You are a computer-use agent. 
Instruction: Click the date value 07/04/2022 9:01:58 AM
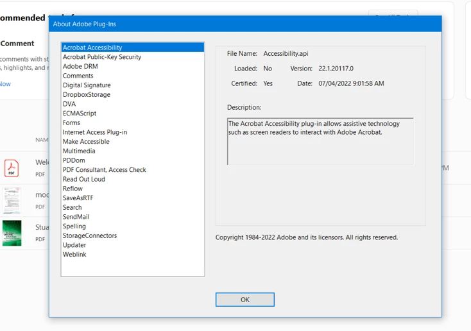click(351, 83)
